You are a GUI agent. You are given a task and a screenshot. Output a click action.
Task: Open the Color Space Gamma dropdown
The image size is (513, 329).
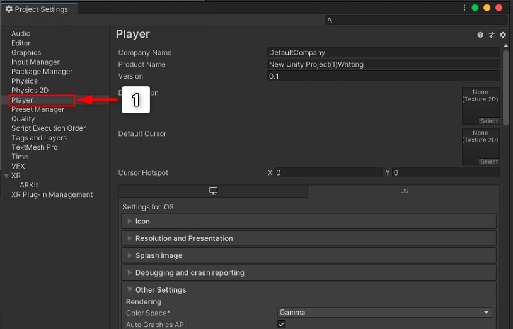pyautogui.click(x=384, y=313)
